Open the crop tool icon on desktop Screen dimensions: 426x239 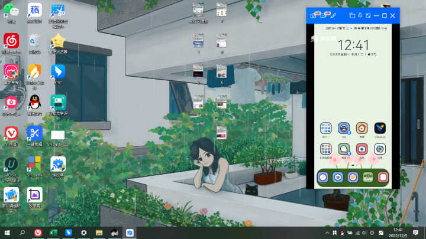tap(34, 195)
